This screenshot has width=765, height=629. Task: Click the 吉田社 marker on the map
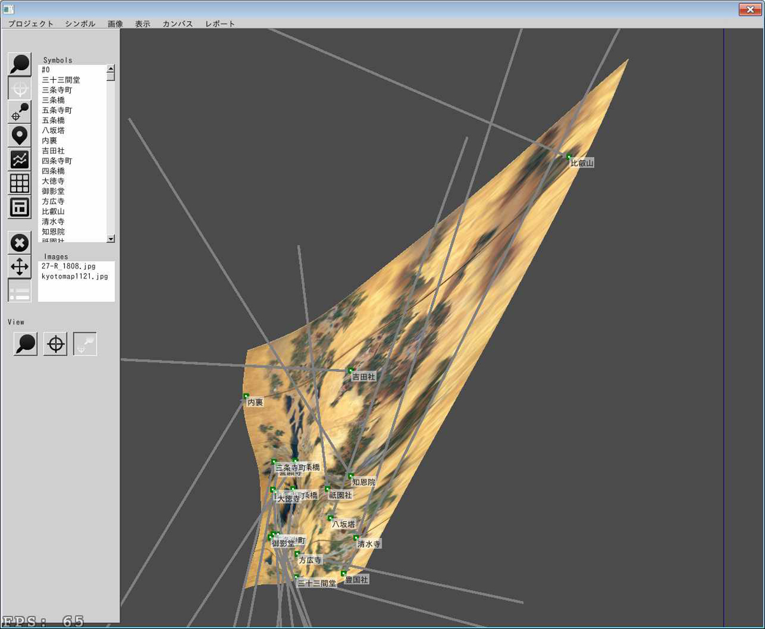(350, 370)
